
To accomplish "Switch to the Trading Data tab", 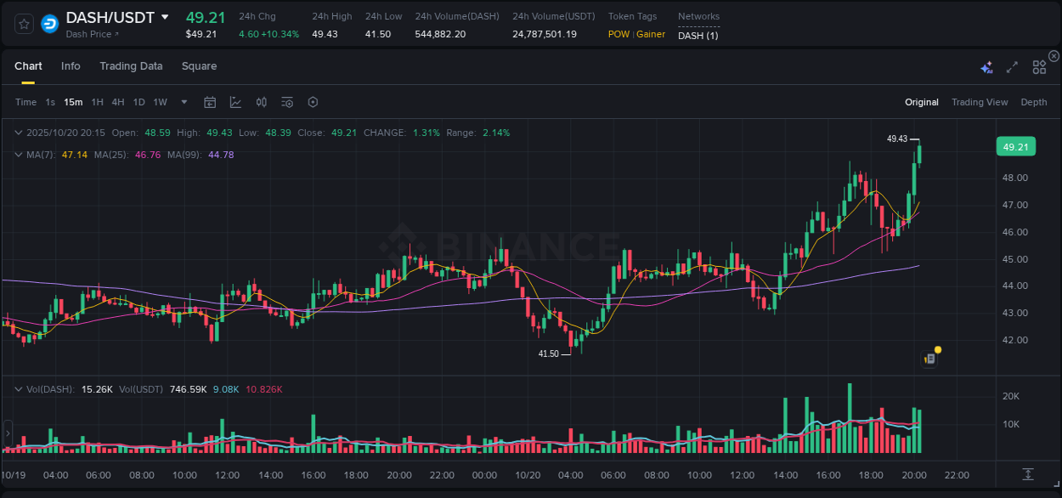I will pyautogui.click(x=131, y=66).
